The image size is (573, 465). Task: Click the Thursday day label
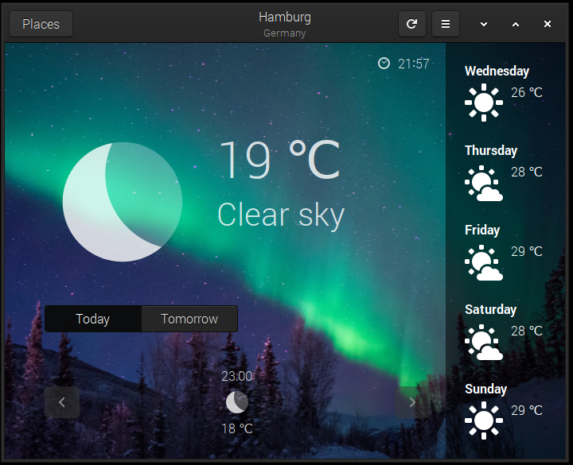tap(491, 151)
